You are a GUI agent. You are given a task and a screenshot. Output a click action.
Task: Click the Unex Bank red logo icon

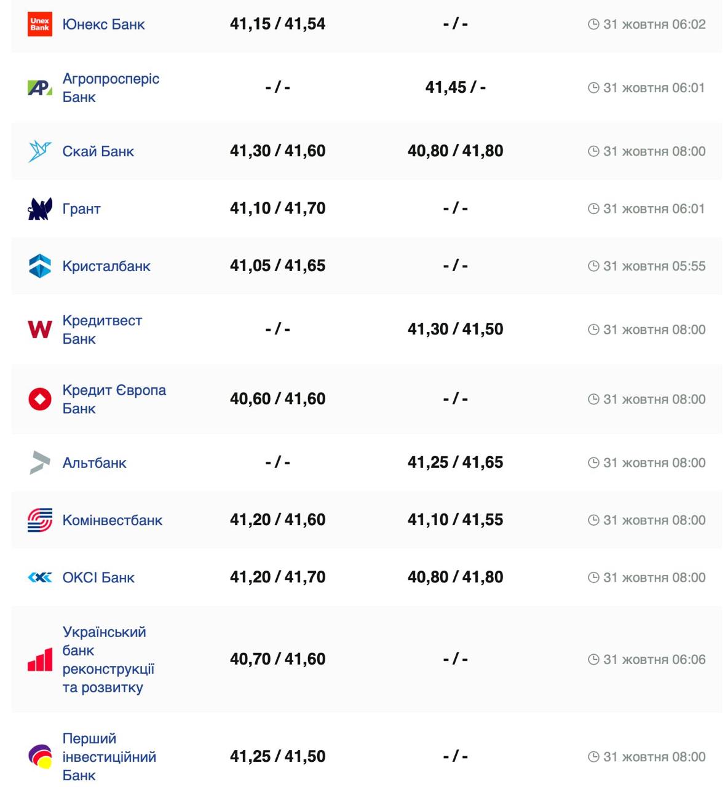click(x=40, y=25)
